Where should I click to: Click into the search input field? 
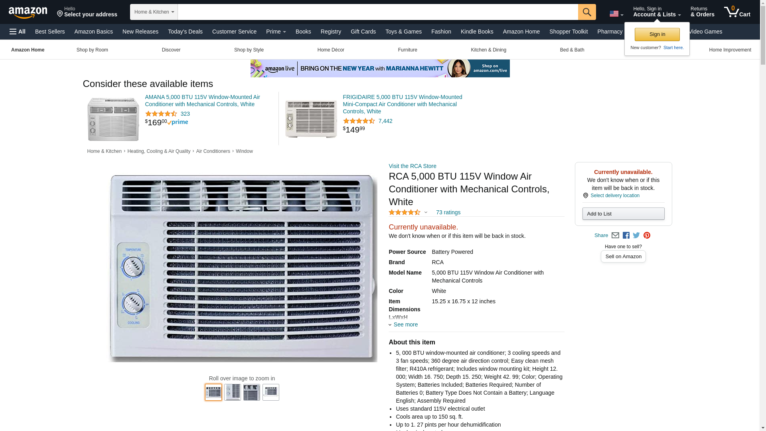point(378,12)
